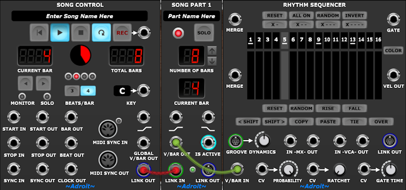Toggle the SOLO button in Song Part 1

[204, 33]
